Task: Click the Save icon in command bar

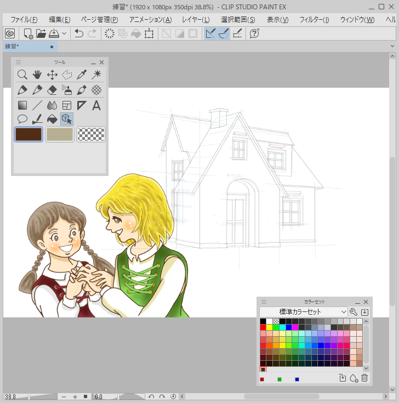Action: [54, 33]
